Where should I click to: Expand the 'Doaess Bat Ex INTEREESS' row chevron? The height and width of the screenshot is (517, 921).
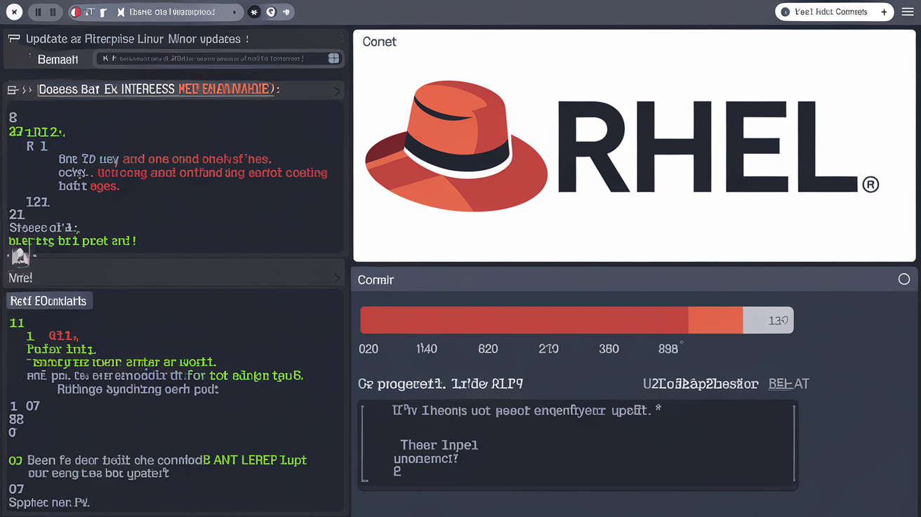(336, 91)
